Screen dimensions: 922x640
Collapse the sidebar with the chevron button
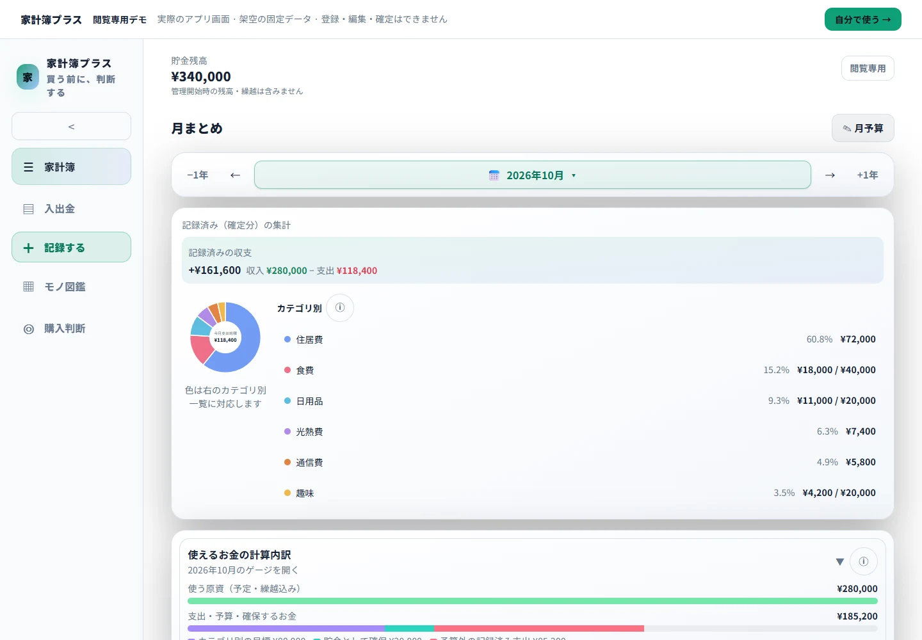tap(71, 126)
